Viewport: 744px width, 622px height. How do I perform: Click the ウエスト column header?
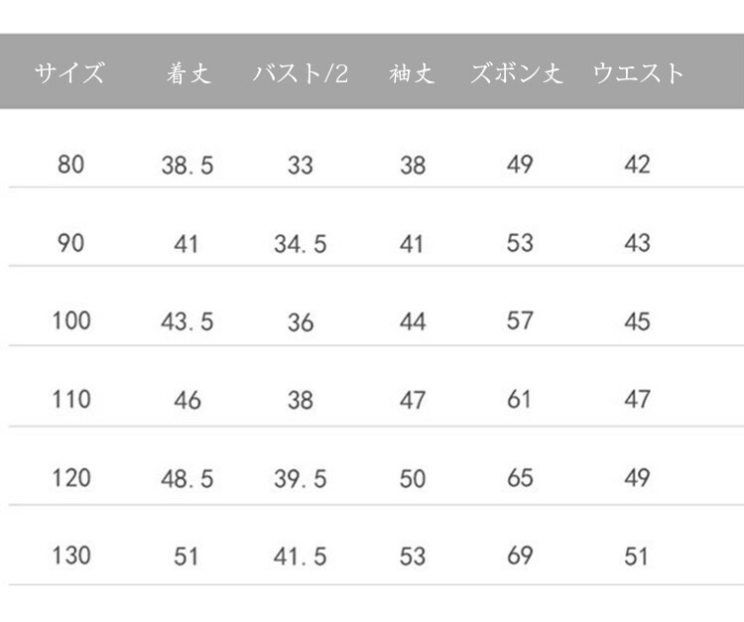[x=639, y=73]
